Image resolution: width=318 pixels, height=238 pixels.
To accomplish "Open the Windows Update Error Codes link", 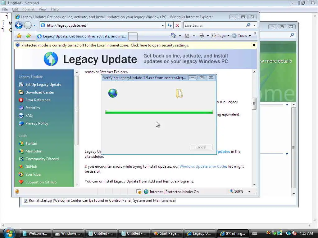I will (203, 166).
